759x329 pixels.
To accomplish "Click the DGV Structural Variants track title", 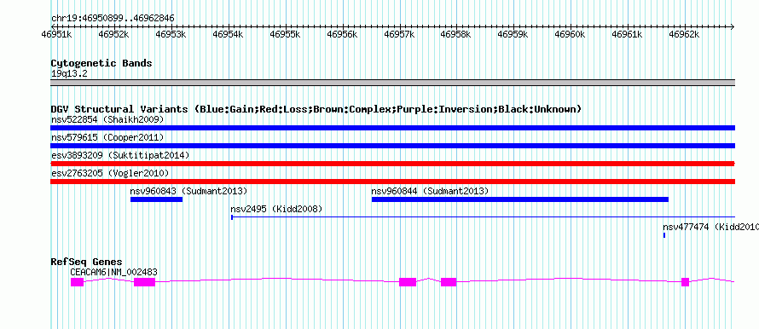I will point(316,109).
